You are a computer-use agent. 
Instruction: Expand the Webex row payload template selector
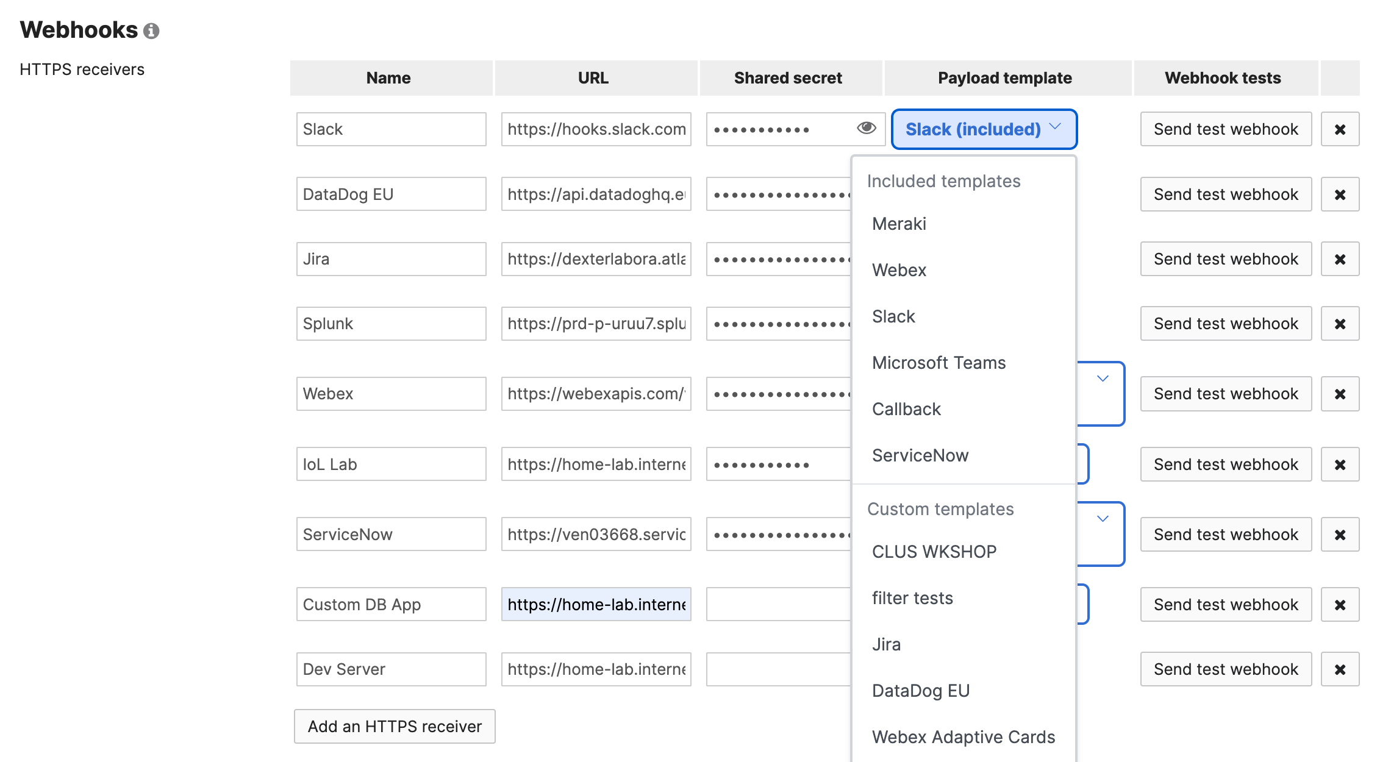[1102, 379]
